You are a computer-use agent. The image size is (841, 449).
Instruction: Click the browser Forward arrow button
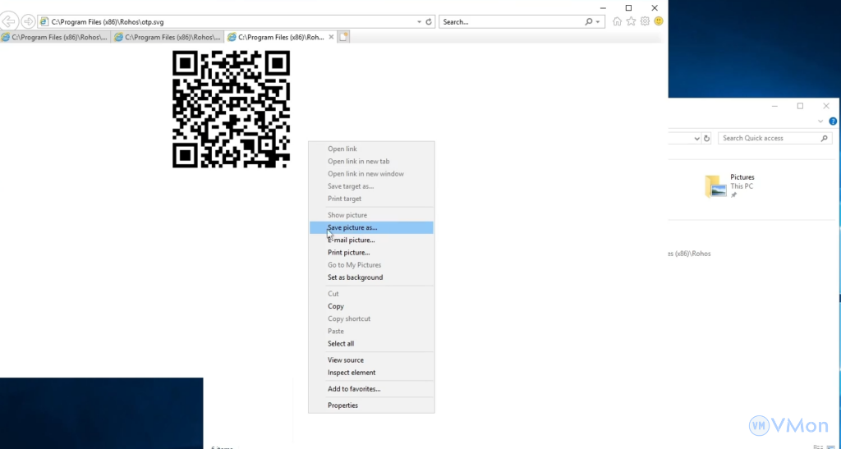pos(29,21)
